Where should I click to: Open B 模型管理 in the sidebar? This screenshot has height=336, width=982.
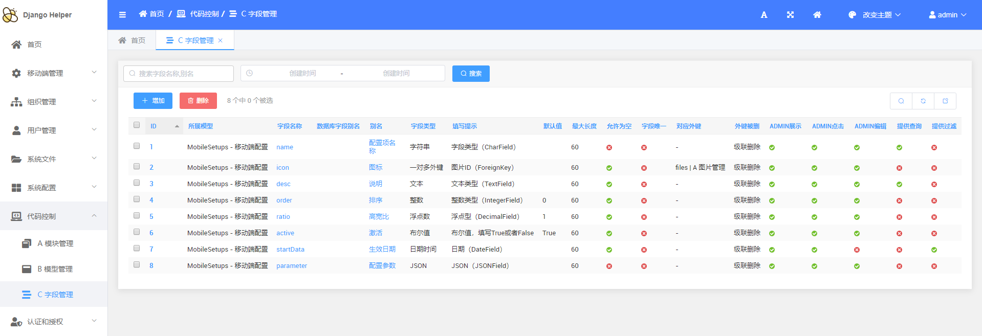(x=55, y=269)
